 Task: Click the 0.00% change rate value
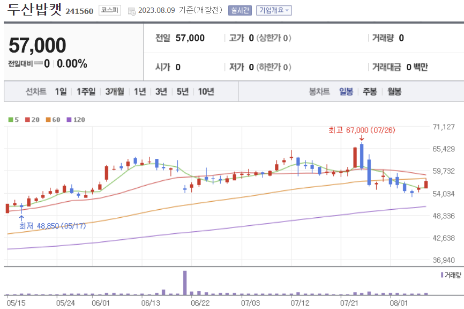[72, 63]
